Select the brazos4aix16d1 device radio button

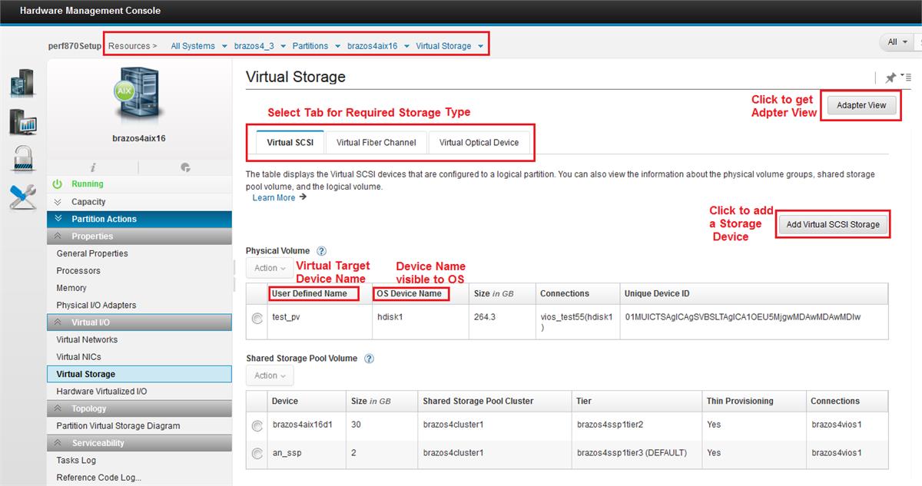click(256, 425)
